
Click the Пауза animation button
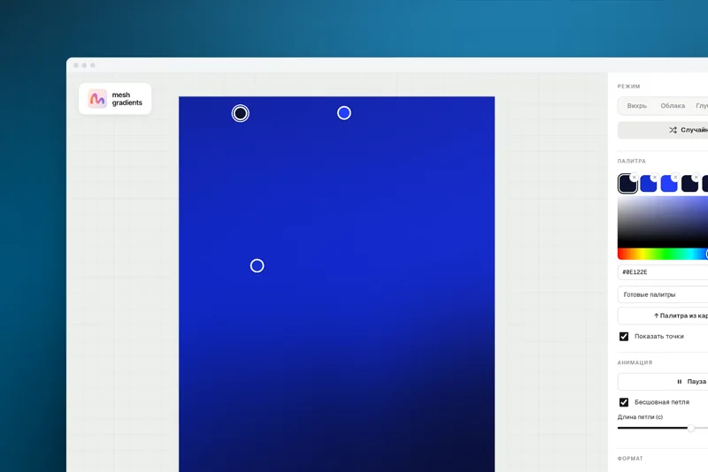(x=663, y=381)
